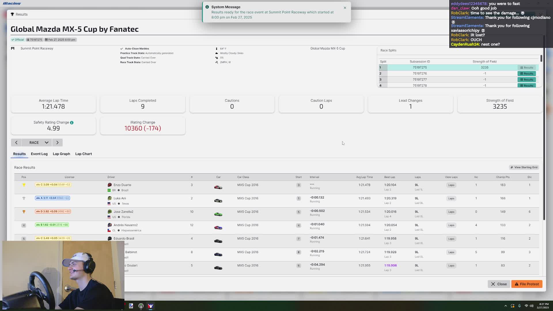The height and width of the screenshot is (311, 553).
Task: Click Enzo Duarte's red car icon
Action: [x=218, y=187]
